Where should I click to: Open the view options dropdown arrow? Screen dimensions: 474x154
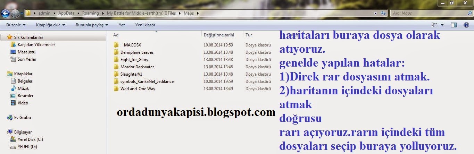point(442,25)
